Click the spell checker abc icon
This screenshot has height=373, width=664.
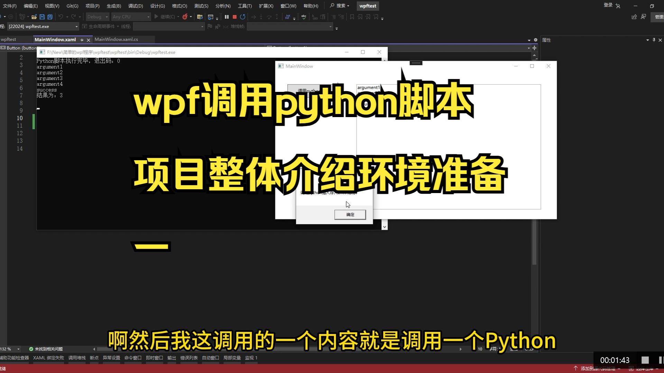click(x=304, y=17)
